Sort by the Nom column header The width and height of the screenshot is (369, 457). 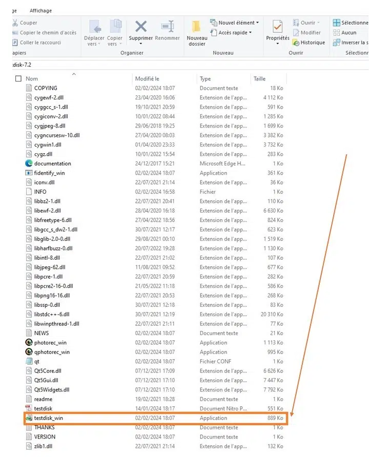pos(32,79)
